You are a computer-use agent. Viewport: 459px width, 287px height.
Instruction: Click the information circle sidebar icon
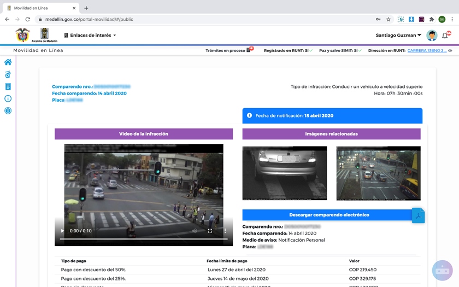[x=8, y=98]
